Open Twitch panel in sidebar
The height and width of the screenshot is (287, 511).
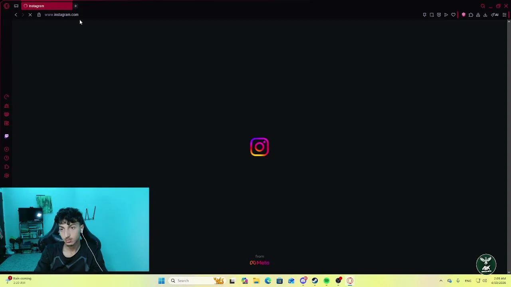pos(6,136)
